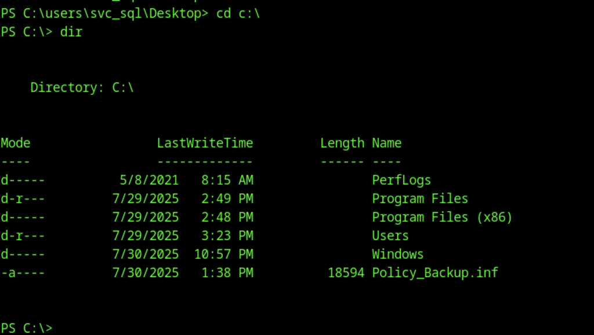Click the svc_sql Desktop prompt path
Image resolution: width=594 pixels, height=335 pixels.
coord(104,14)
